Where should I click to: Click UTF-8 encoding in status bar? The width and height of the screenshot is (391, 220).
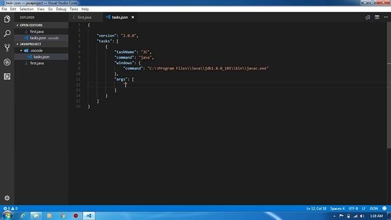point(353,208)
